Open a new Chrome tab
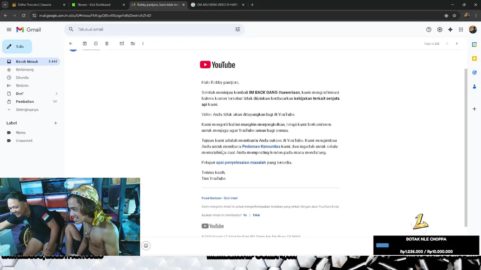 point(252,5)
